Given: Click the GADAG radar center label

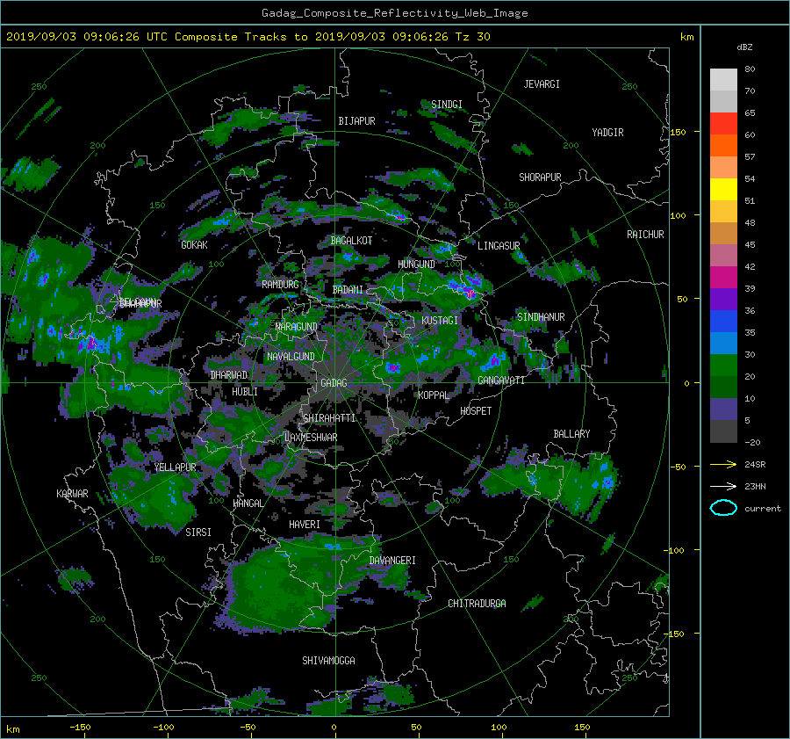Looking at the screenshot, I should [x=334, y=383].
